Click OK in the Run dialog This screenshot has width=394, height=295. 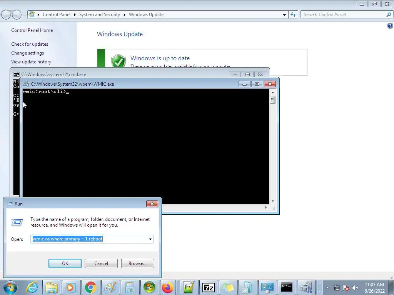pyautogui.click(x=65, y=264)
